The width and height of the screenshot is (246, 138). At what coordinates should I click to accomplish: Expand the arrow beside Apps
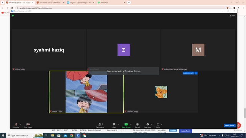(x=161, y=124)
